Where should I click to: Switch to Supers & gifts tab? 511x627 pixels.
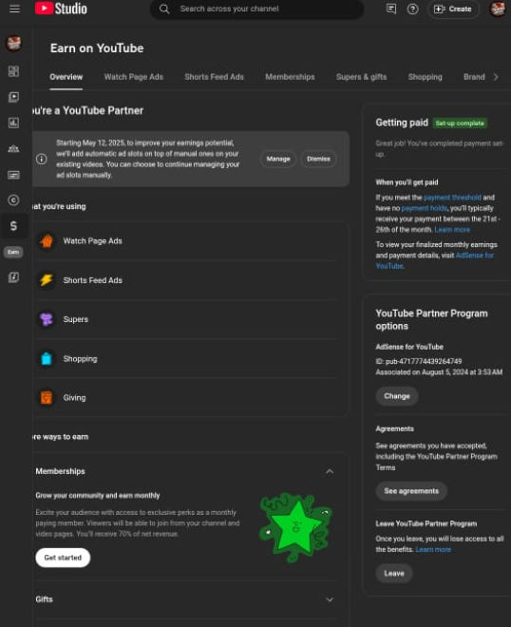pos(362,77)
